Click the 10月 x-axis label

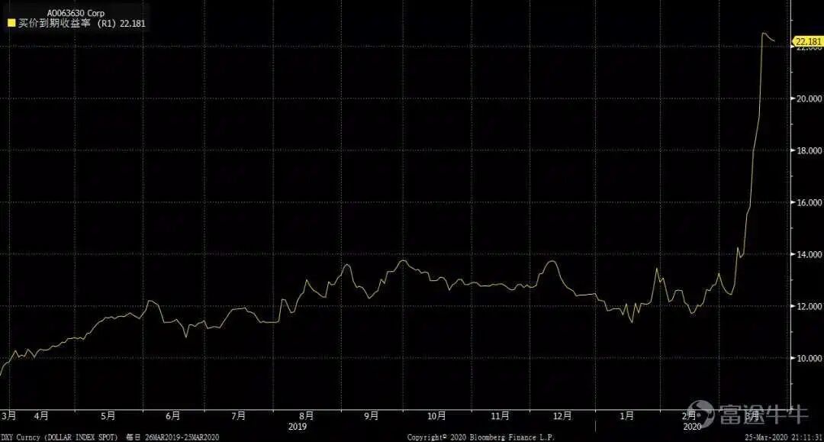(x=436, y=416)
